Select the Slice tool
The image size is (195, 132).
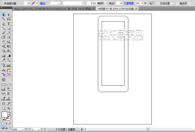click(8, 103)
